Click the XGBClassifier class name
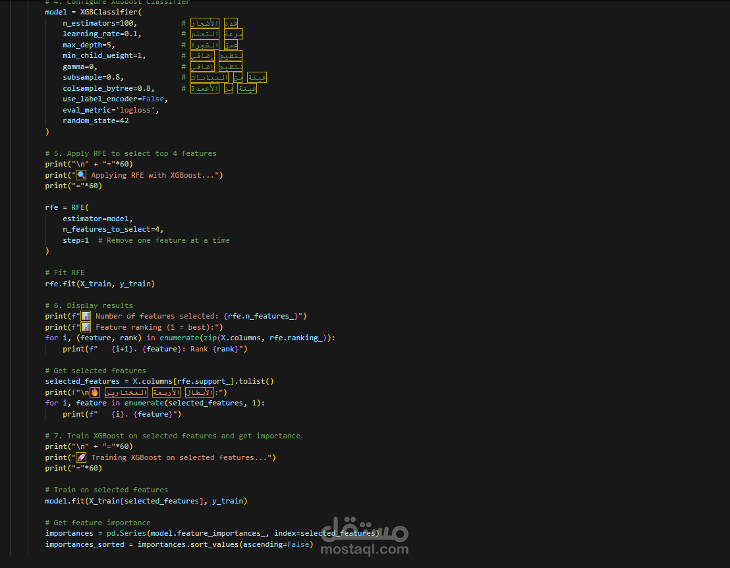This screenshot has height=568, width=730. point(109,12)
